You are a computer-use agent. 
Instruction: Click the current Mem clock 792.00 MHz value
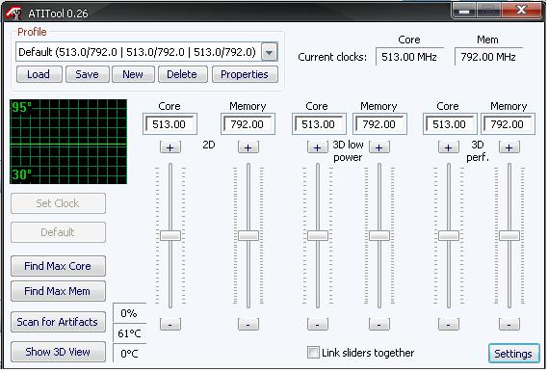point(488,57)
